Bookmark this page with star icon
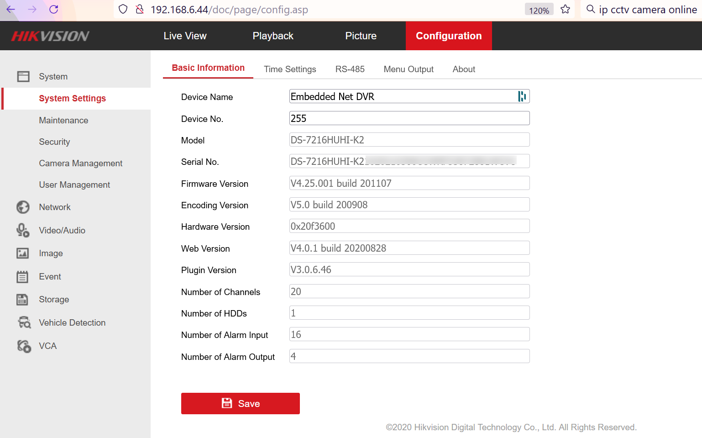 click(x=565, y=10)
